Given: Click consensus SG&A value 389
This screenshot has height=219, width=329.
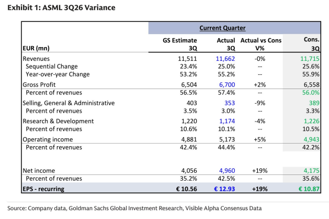Looking at the screenshot, I should pyautogui.click(x=314, y=103).
